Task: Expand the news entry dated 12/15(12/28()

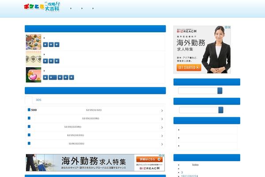Action: coord(95,119)
